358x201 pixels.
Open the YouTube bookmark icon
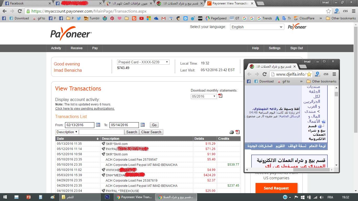[x=142, y=18]
